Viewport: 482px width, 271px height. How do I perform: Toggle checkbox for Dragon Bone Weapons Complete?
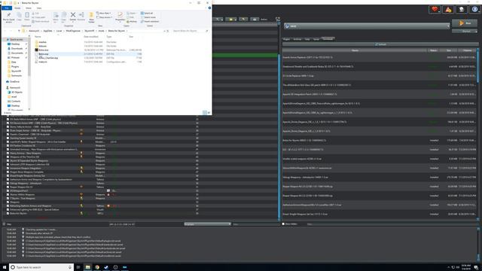pyautogui.click(x=8, y=172)
